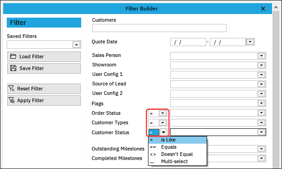Expand the Customer Types operator dropdown

coord(162,123)
